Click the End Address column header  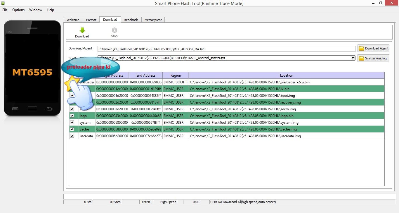coord(146,75)
